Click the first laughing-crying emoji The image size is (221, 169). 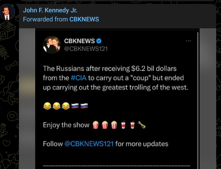tap(47, 106)
